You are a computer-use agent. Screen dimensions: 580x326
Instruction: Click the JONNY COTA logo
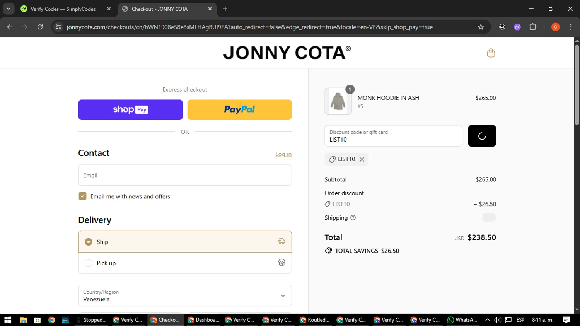(x=287, y=53)
